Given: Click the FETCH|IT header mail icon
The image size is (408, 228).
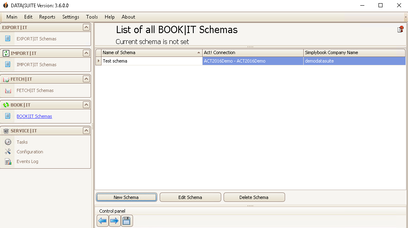Looking at the screenshot, I should 6,79.
